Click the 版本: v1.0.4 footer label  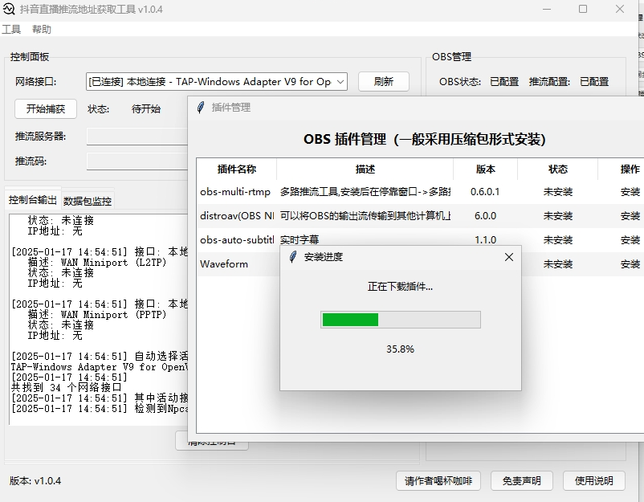coord(35,480)
